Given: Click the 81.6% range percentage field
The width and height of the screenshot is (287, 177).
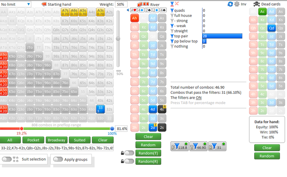Looking at the screenshot, I should click(x=121, y=129).
